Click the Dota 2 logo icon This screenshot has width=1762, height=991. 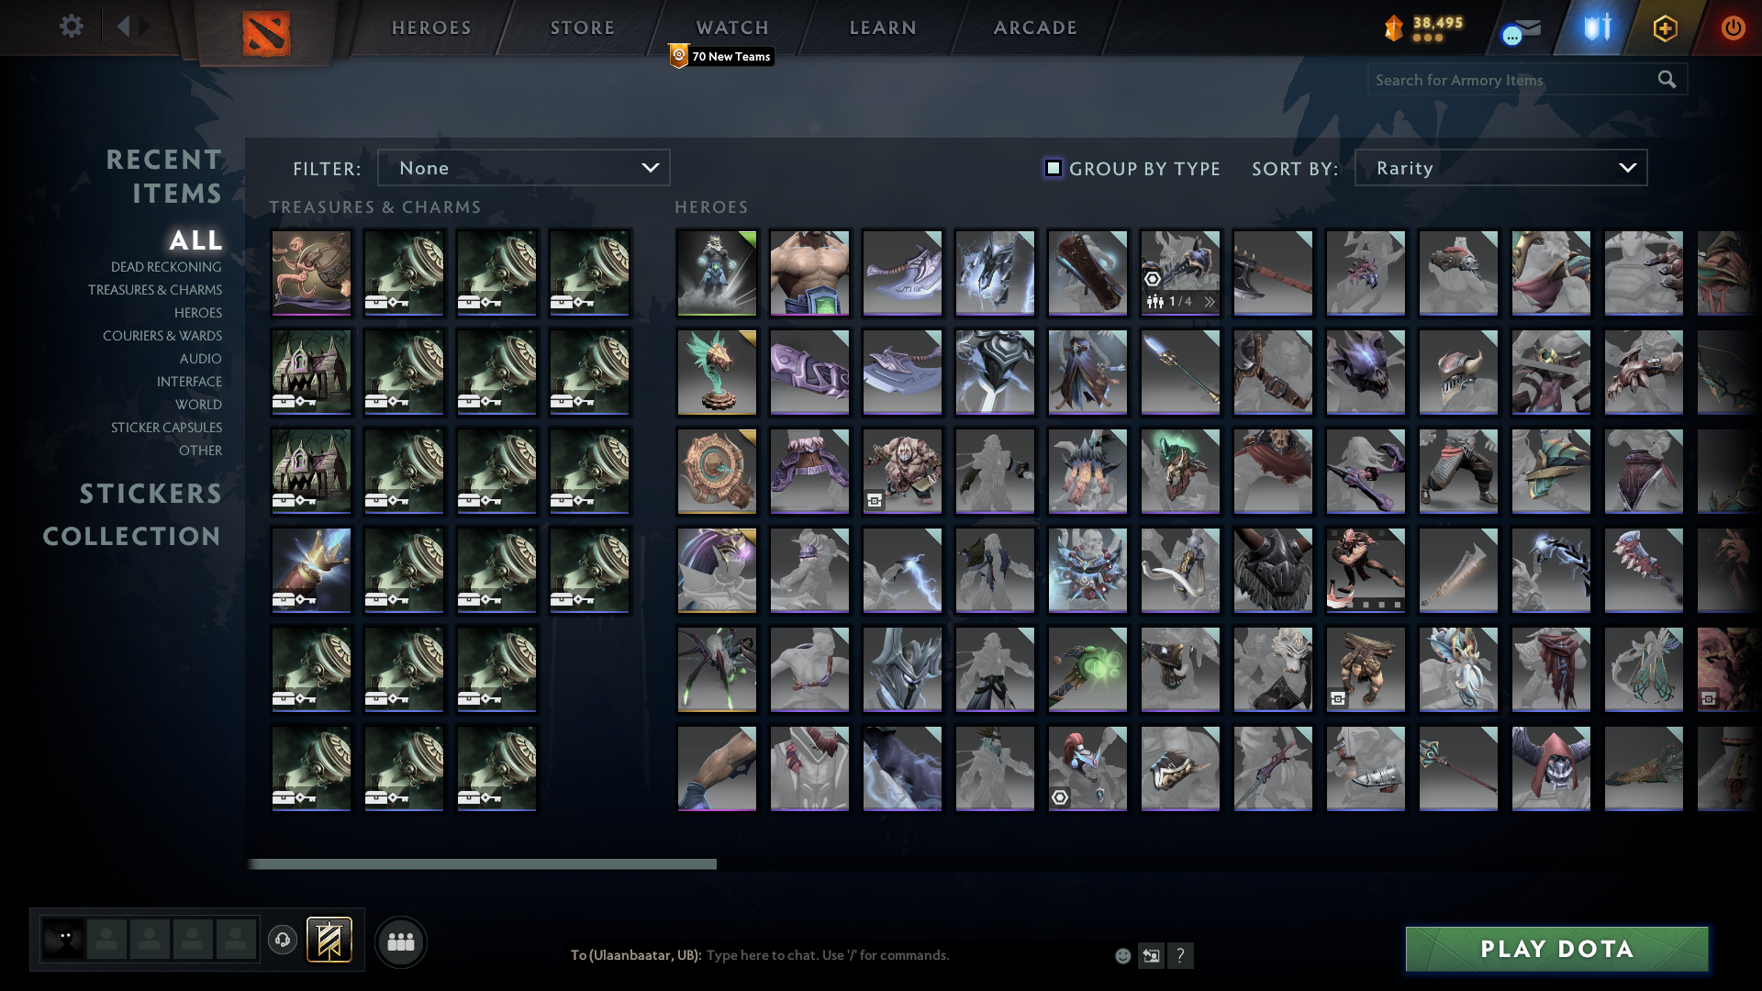point(267,29)
